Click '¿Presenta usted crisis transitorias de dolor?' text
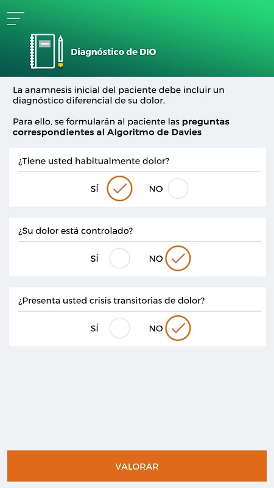274x488 pixels. [111, 301]
